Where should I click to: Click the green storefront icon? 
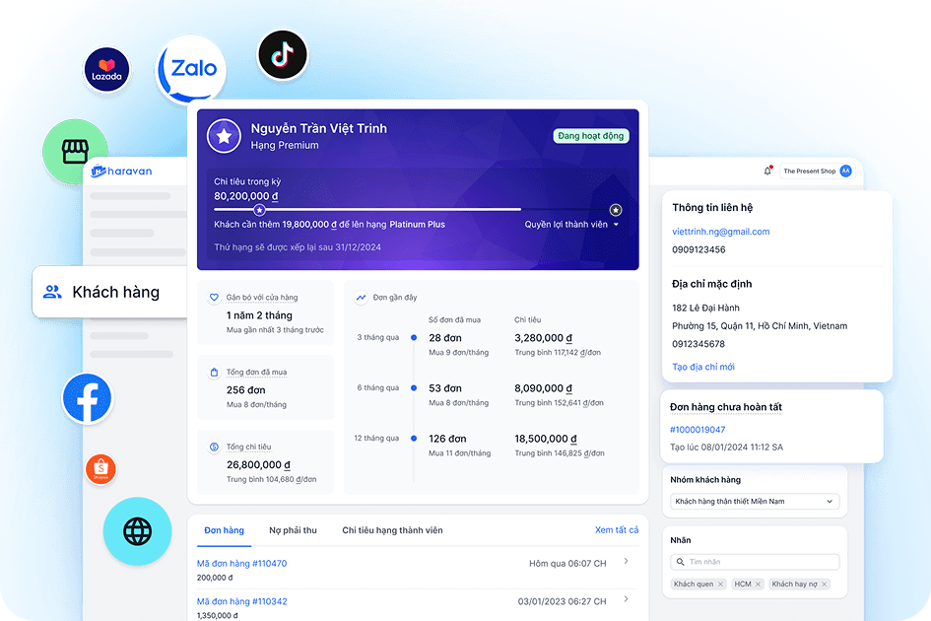click(76, 152)
